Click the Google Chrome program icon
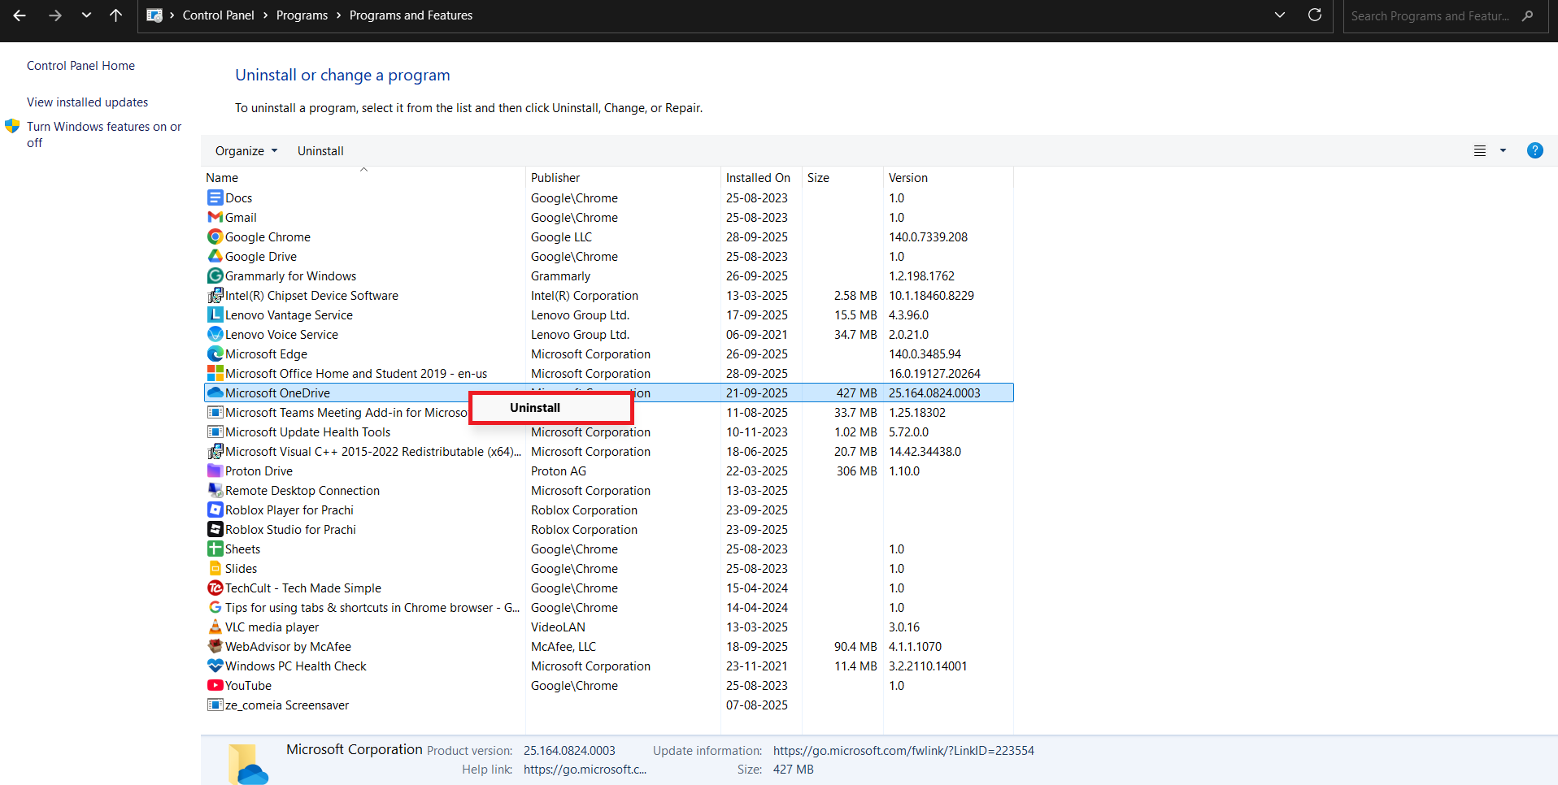The image size is (1558, 785). click(x=215, y=236)
